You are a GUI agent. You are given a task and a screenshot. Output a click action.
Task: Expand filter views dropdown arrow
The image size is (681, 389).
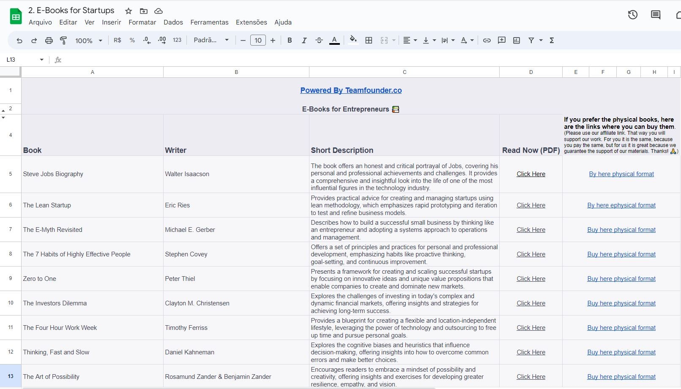(x=541, y=41)
